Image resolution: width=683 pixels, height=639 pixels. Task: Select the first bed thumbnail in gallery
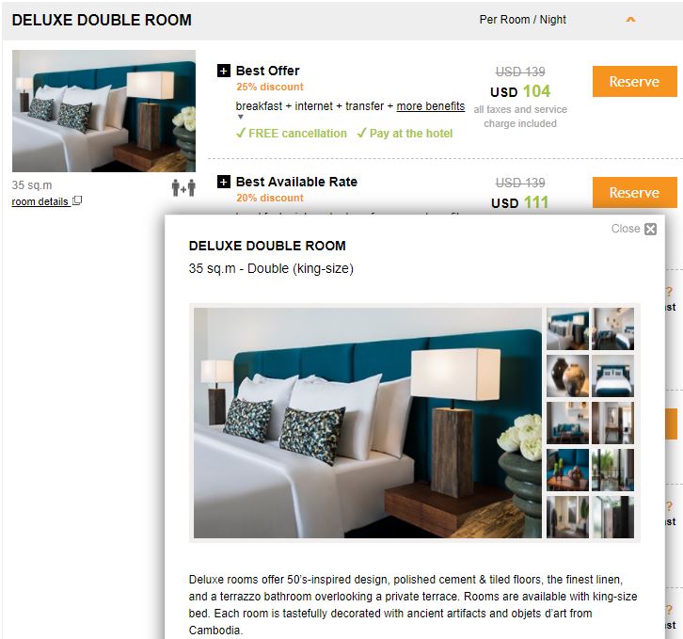[x=567, y=329]
